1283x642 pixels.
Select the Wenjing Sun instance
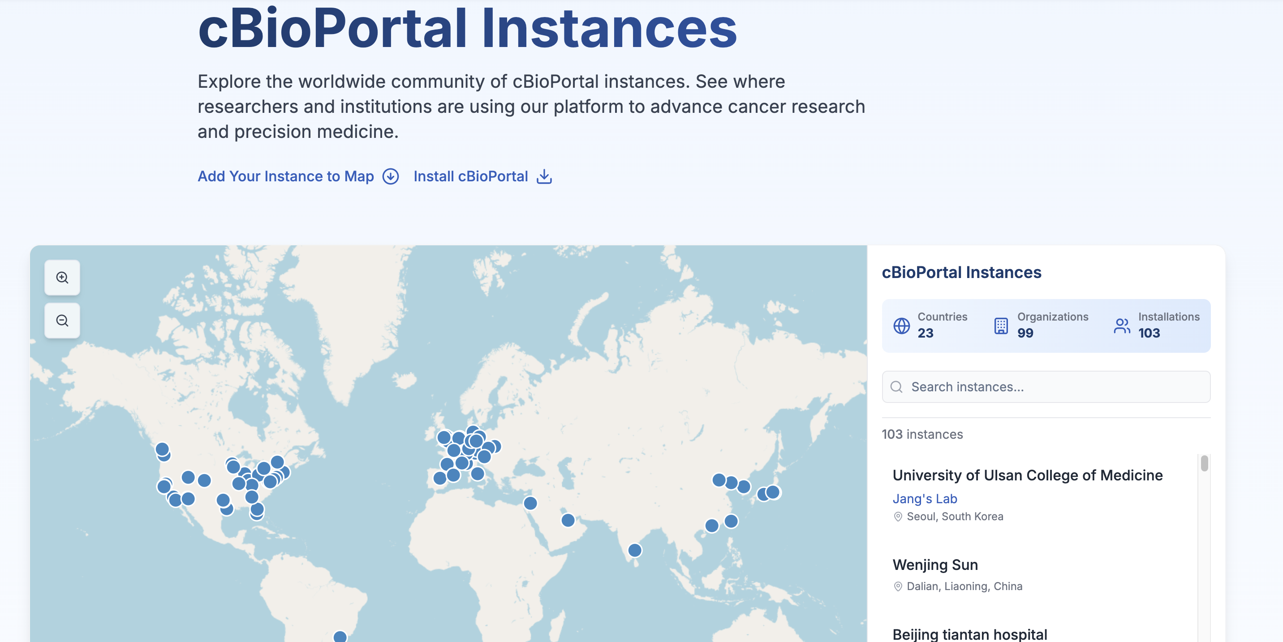(x=935, y=565)
